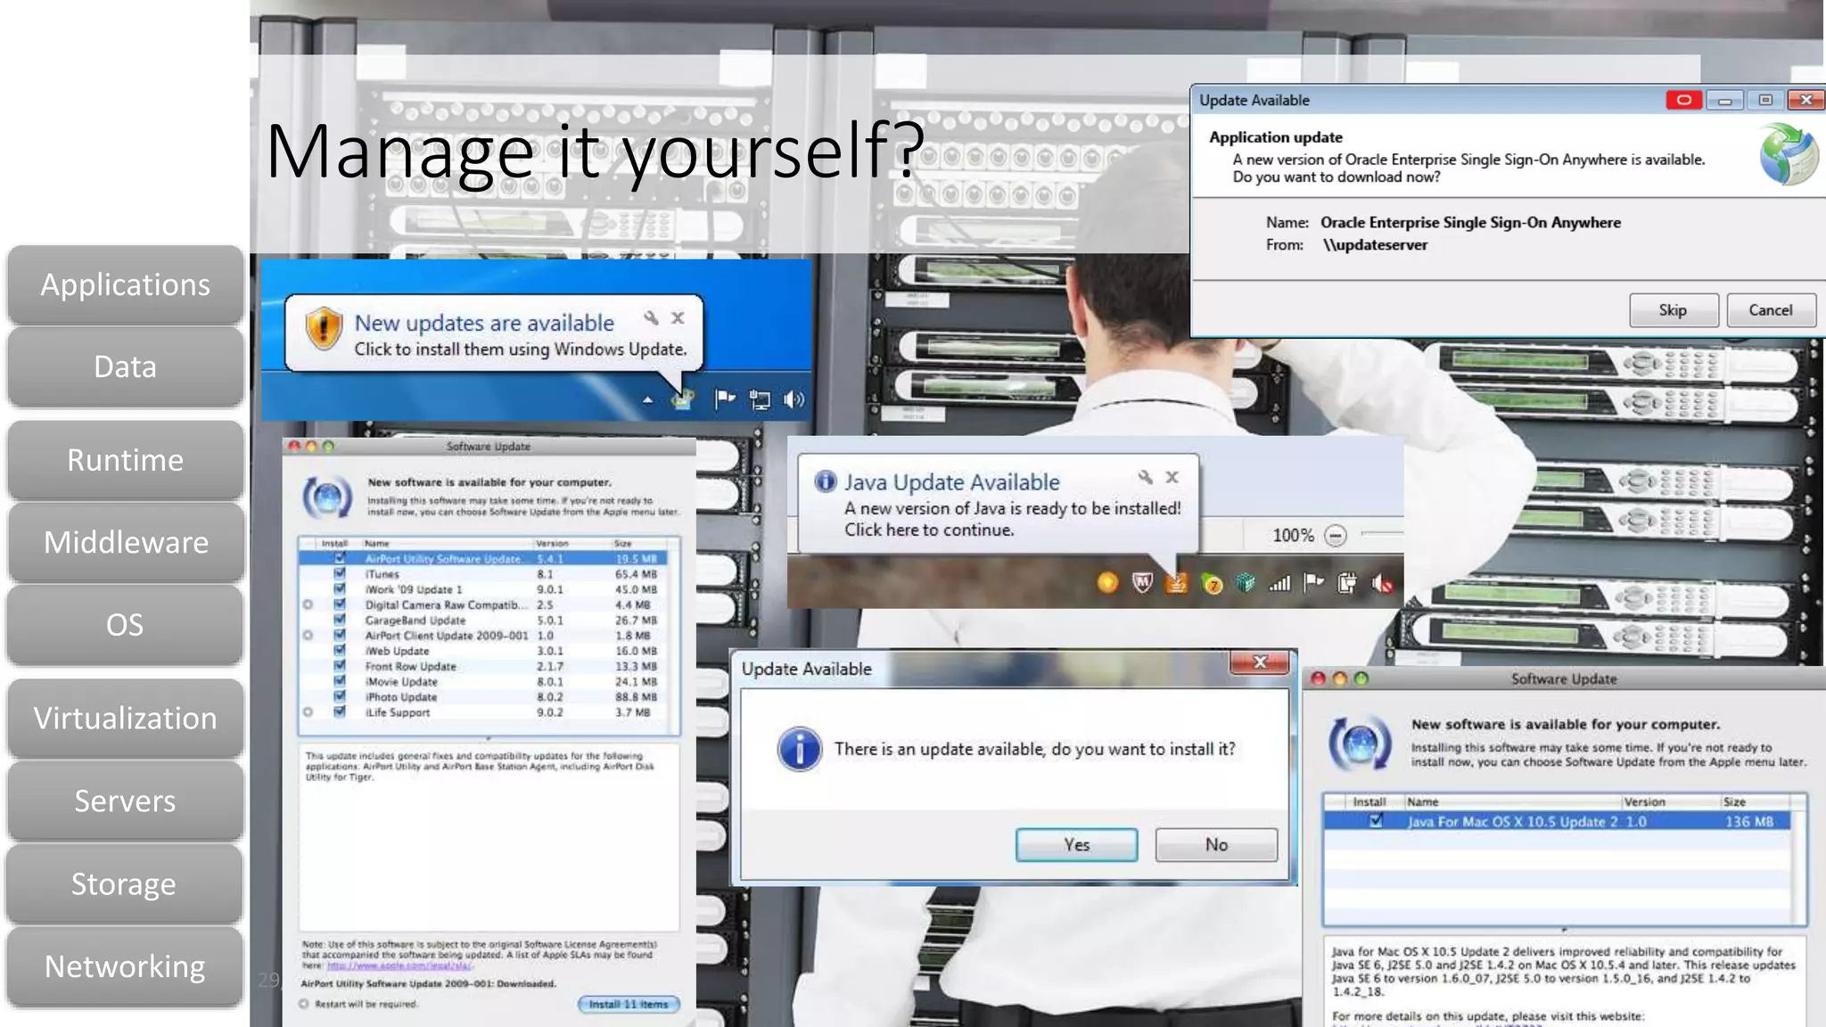Uncheck the Front Row Update checkbox

[x=339, y=666]
